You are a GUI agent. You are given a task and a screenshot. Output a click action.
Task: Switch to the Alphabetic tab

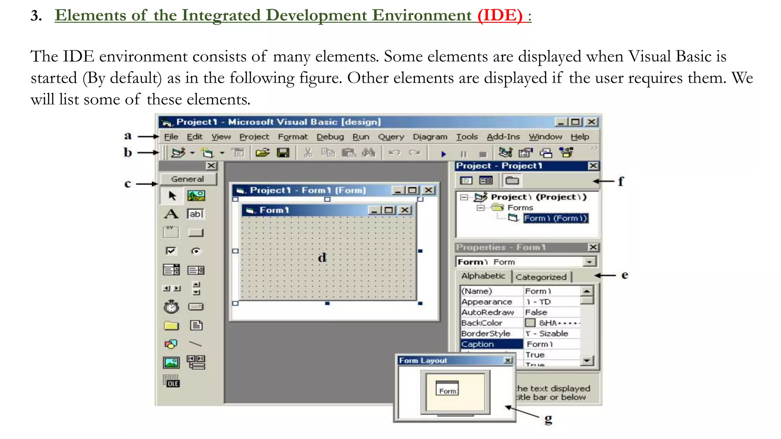click(483, 276)
